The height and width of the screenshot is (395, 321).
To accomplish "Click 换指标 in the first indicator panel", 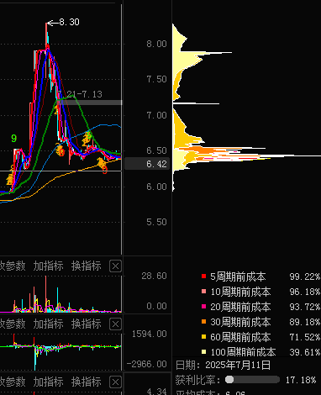I will [x=87, y=266].
